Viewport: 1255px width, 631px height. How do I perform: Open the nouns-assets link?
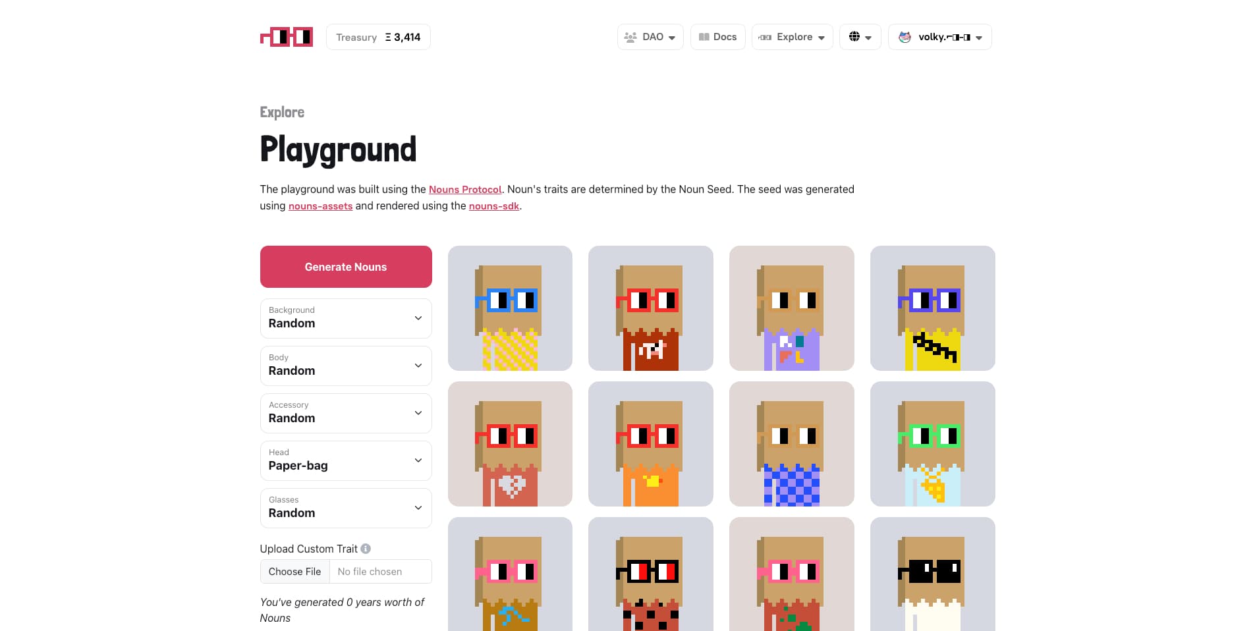[x=320, y=206]
